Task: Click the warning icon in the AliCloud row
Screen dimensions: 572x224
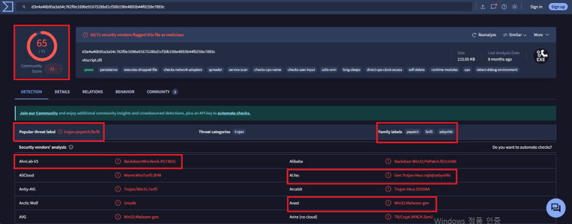Action: pos(118,175)
